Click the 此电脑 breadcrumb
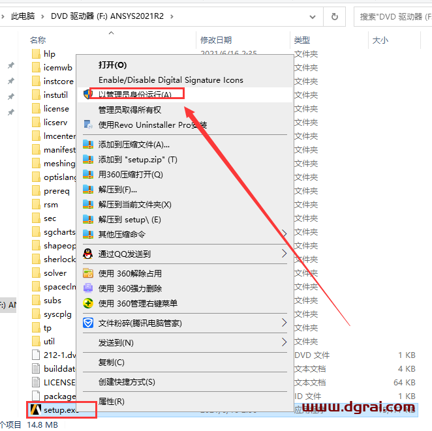Image resolution: width=432 pixels, height=431 pixels. [23, 16]
